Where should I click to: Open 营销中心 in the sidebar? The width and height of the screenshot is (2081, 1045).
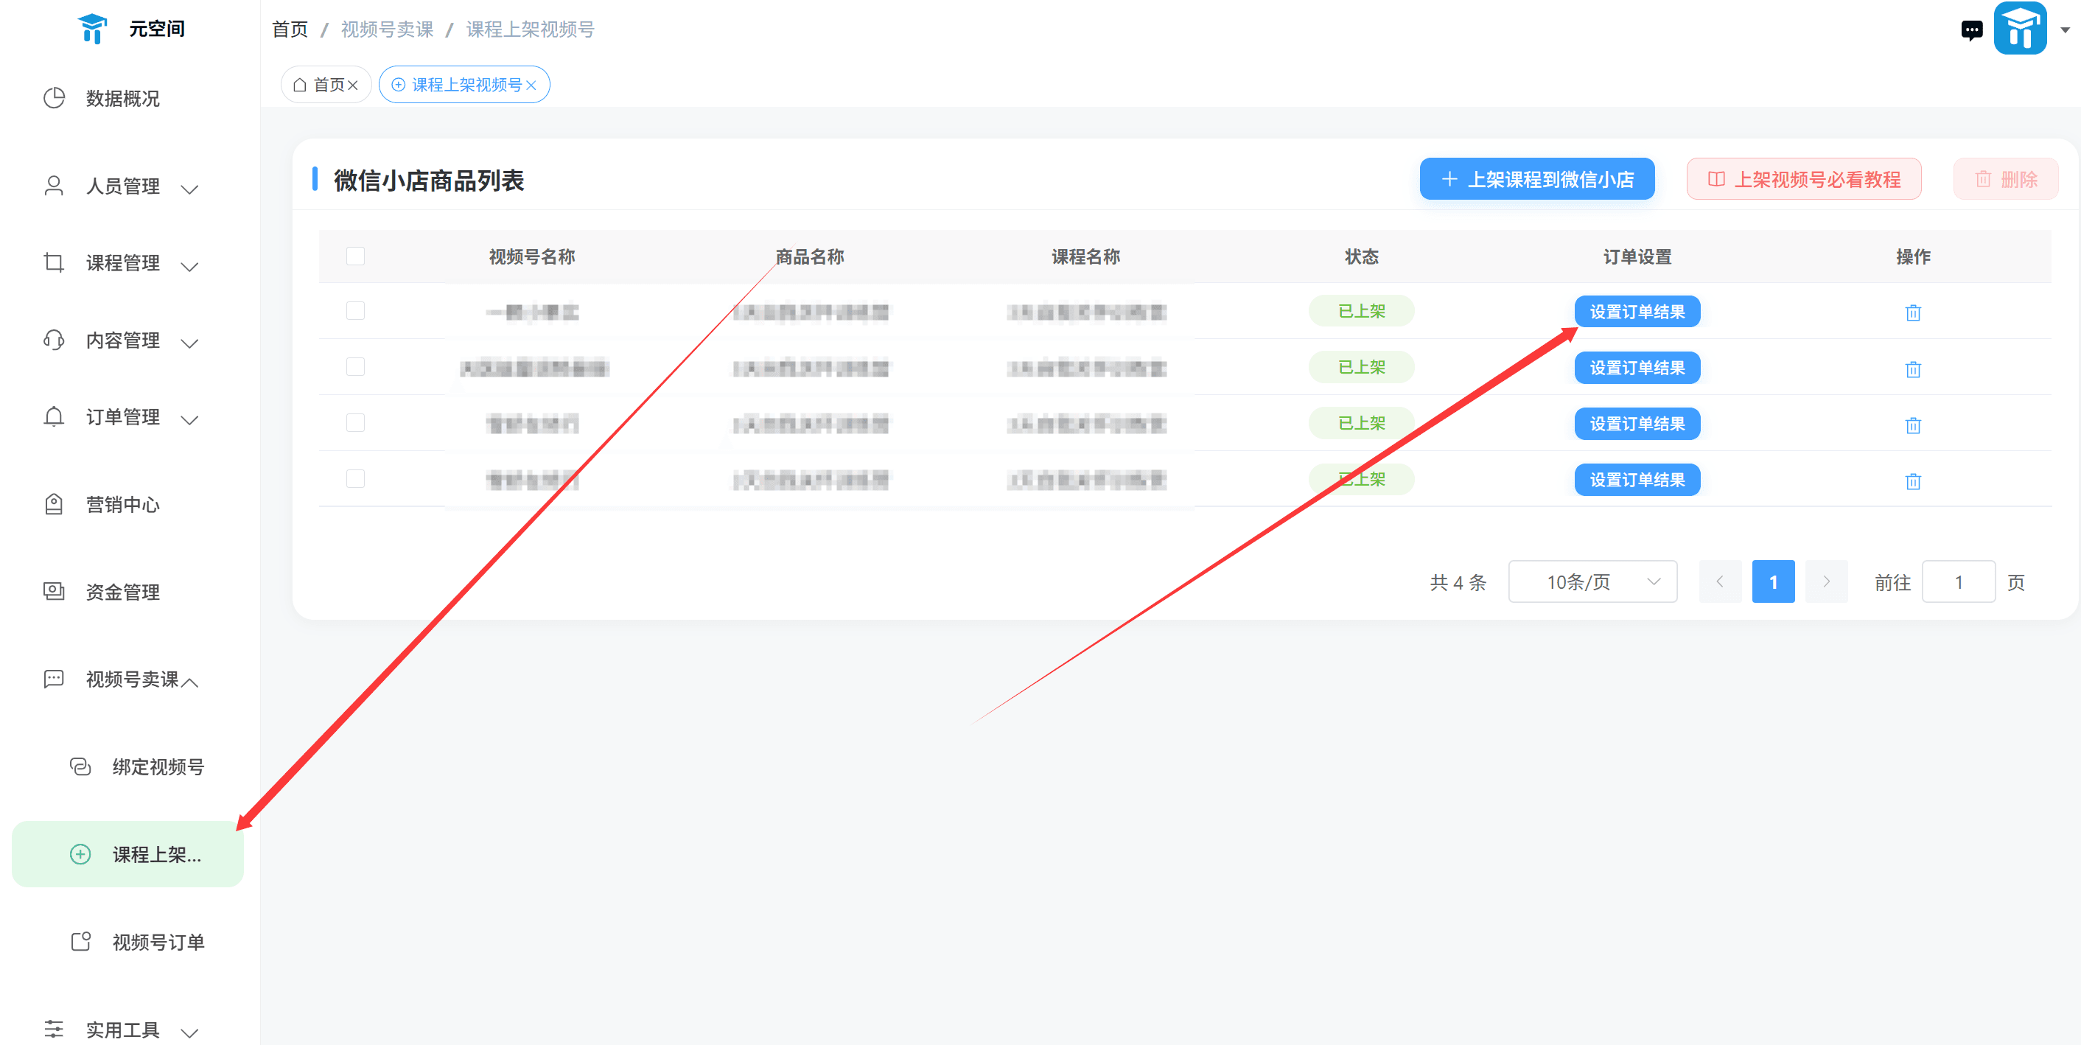pyautogui.click(x=122, y=505)
